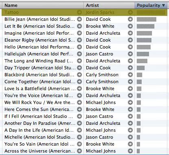This screenshot has width=169, height=155.
Task: Open arrow link beside Love Is a Battlefield
Action: pyautogui.click(x=79, y=89)
